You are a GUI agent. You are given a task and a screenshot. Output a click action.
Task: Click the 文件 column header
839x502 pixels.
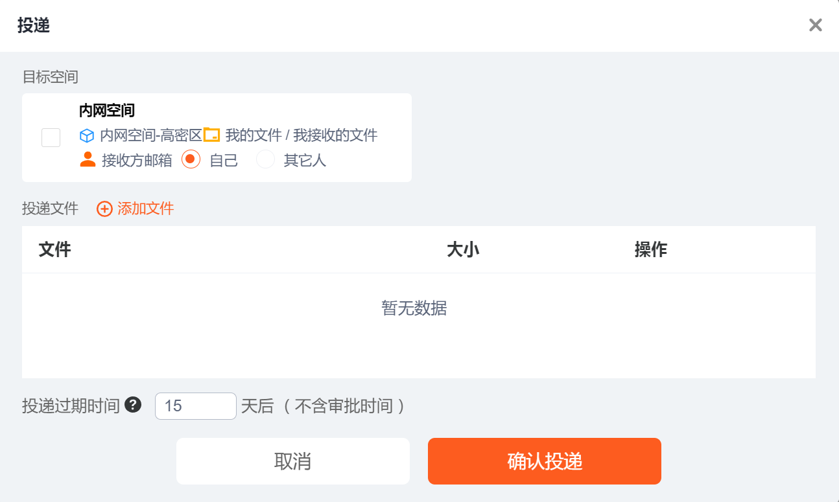click(54, 249)
